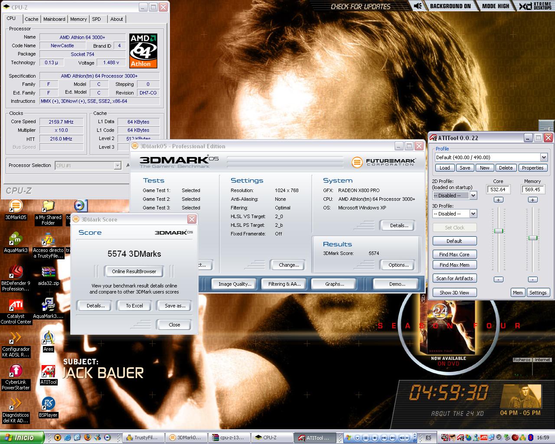
Task: Expand the ATITool profile dropdown
Action: 544,157
